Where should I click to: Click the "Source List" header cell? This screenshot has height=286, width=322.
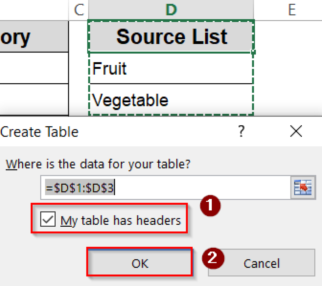pos(171,36)
